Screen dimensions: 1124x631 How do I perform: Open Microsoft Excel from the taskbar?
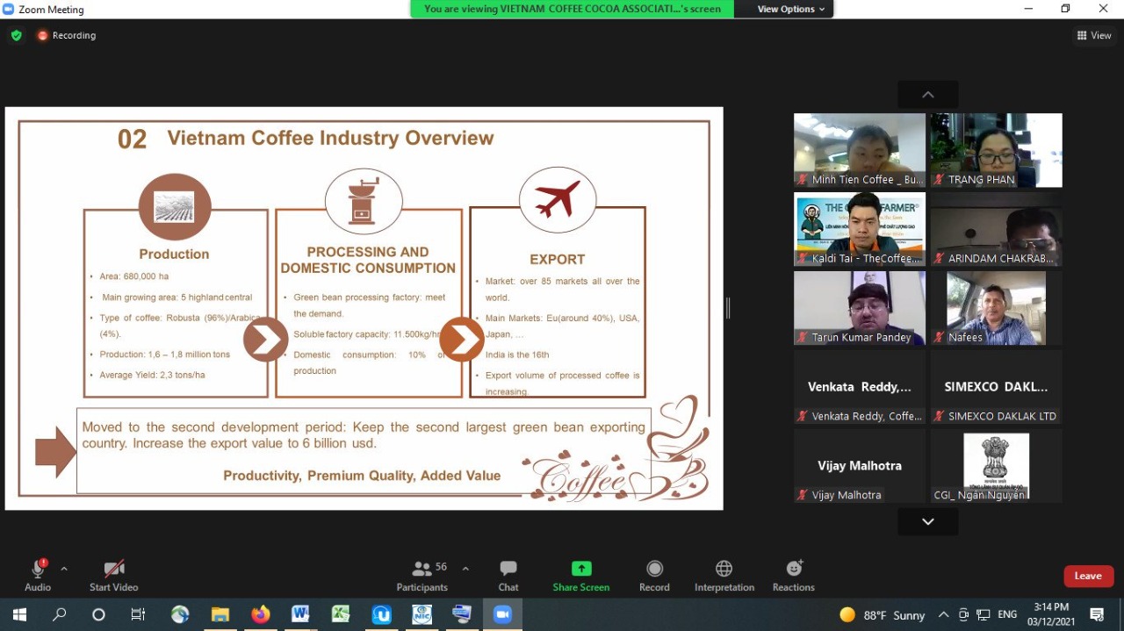pyautogui.click(x=341, y=614)
